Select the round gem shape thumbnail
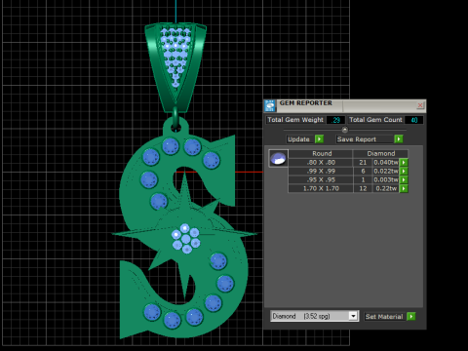The image size is (468, 351). tap(278, 159)
